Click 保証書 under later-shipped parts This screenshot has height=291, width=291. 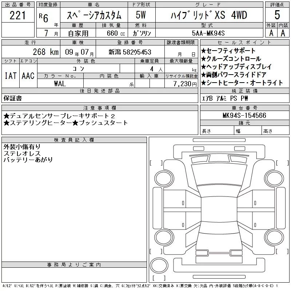tap(13, 98)
